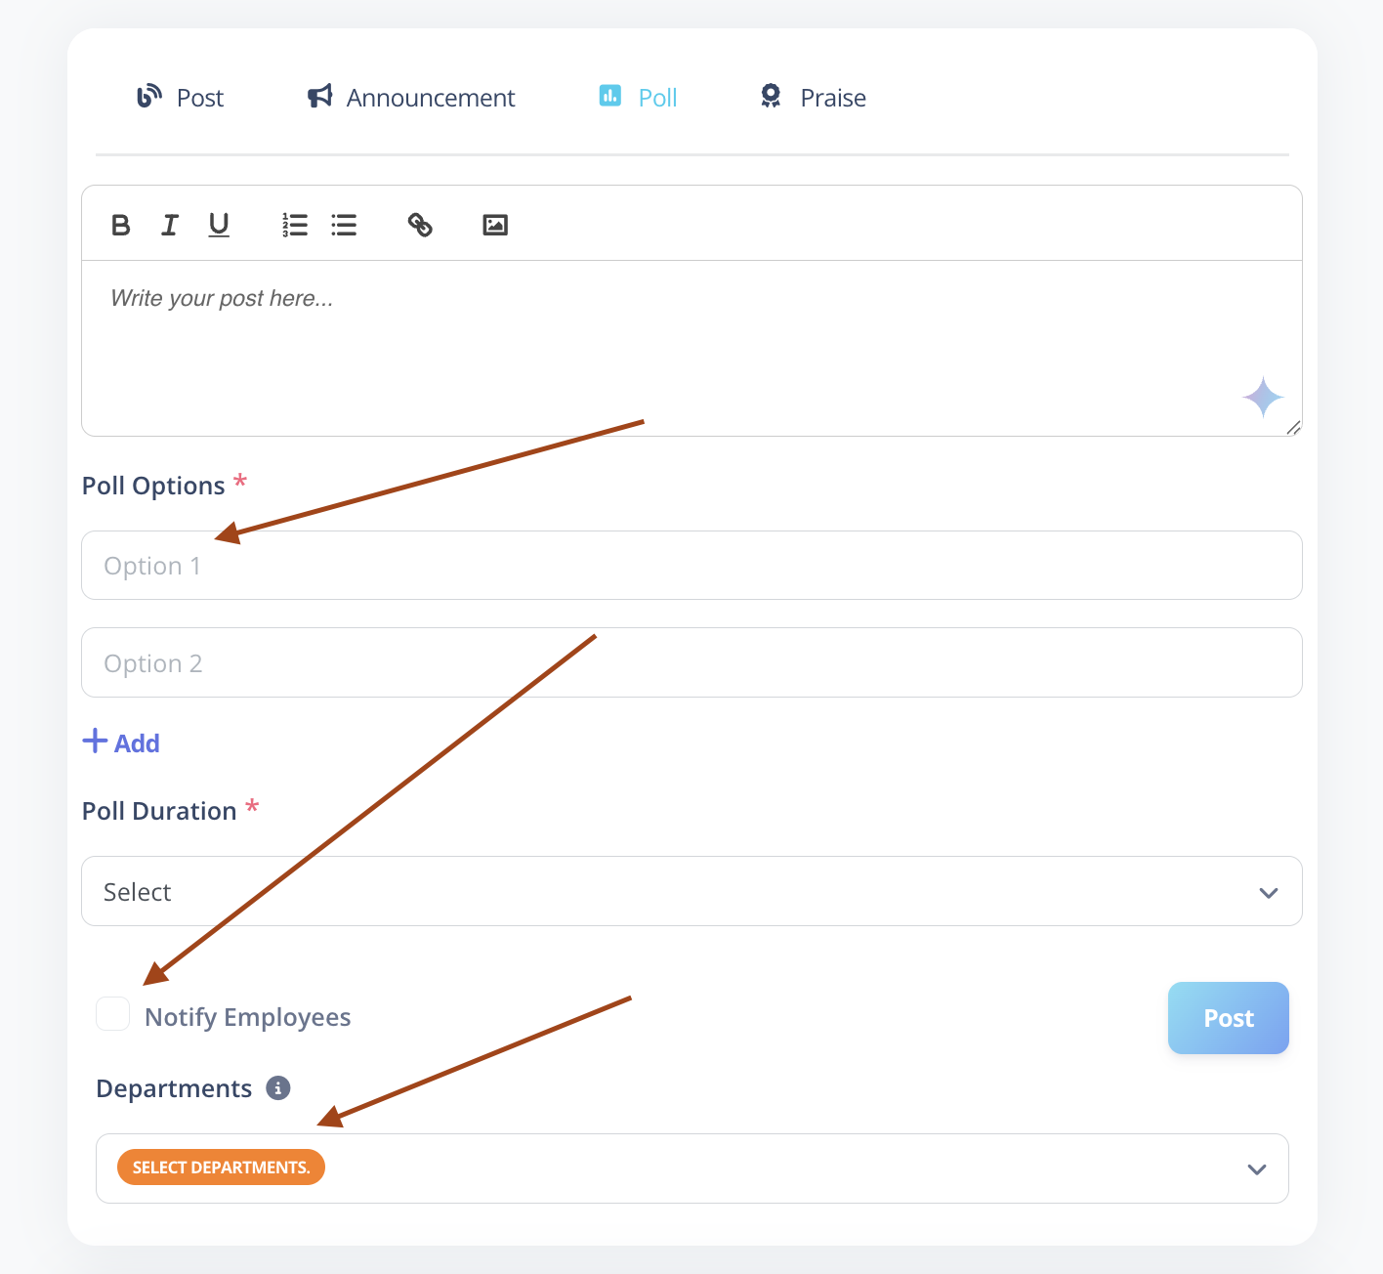Show the Departments info tooltip icon
The image size is (1383, 1274).
click(x=278, y=1088)
